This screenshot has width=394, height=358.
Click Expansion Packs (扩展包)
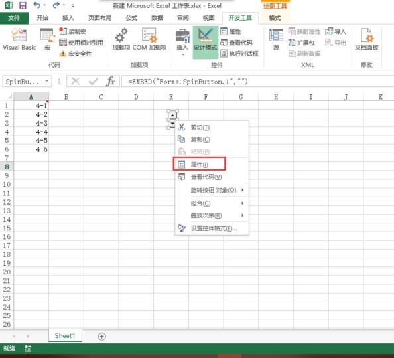pos(301,43)
